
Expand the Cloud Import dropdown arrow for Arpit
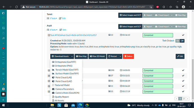tap(172, 27)
